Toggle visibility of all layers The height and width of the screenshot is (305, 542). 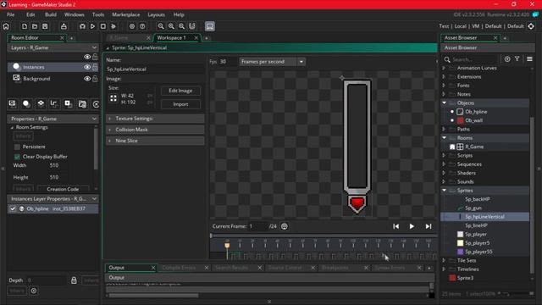(87, 57)
